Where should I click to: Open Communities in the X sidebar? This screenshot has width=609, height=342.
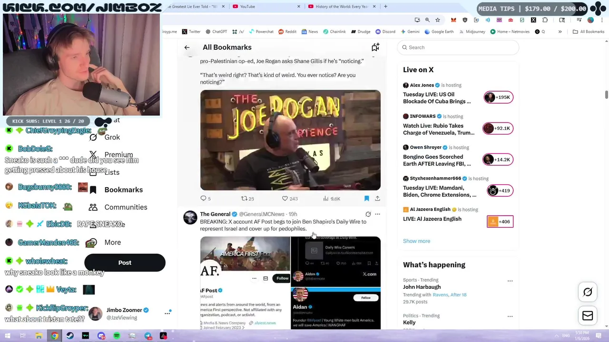118,207
